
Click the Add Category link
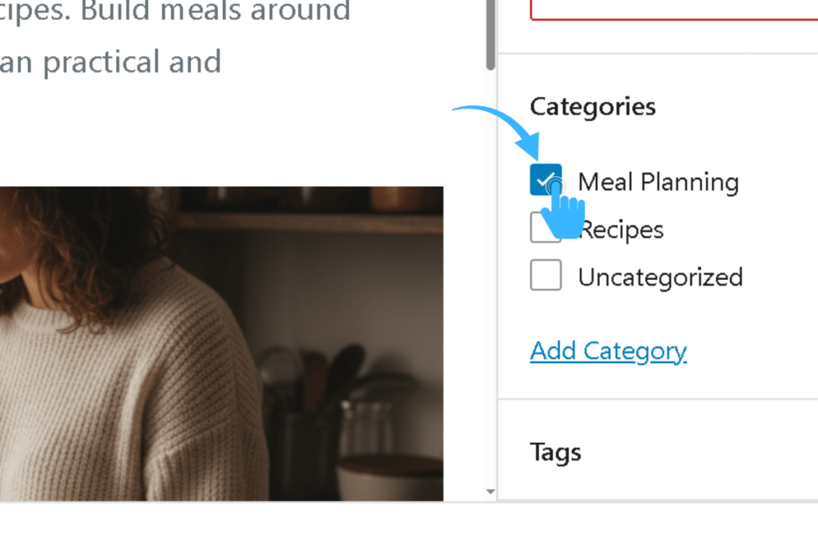click(x=608, y=350)
